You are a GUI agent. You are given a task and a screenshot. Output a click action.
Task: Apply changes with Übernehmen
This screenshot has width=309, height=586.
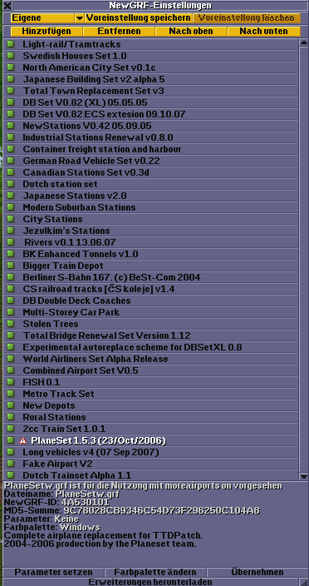[257, 572]
